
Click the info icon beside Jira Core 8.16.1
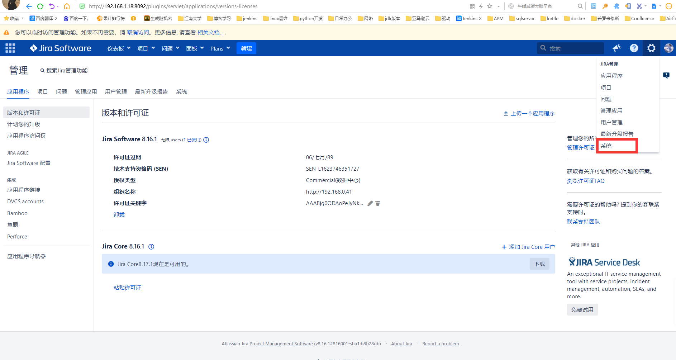[151, 247]
